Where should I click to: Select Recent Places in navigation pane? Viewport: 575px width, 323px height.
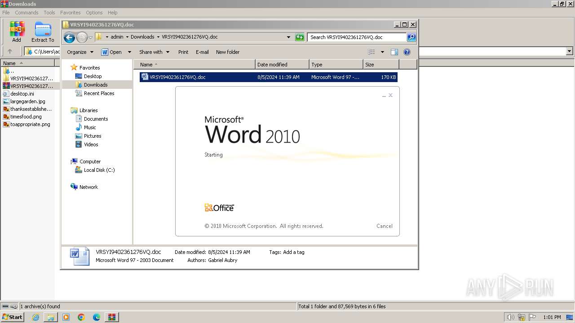[99, 93]
